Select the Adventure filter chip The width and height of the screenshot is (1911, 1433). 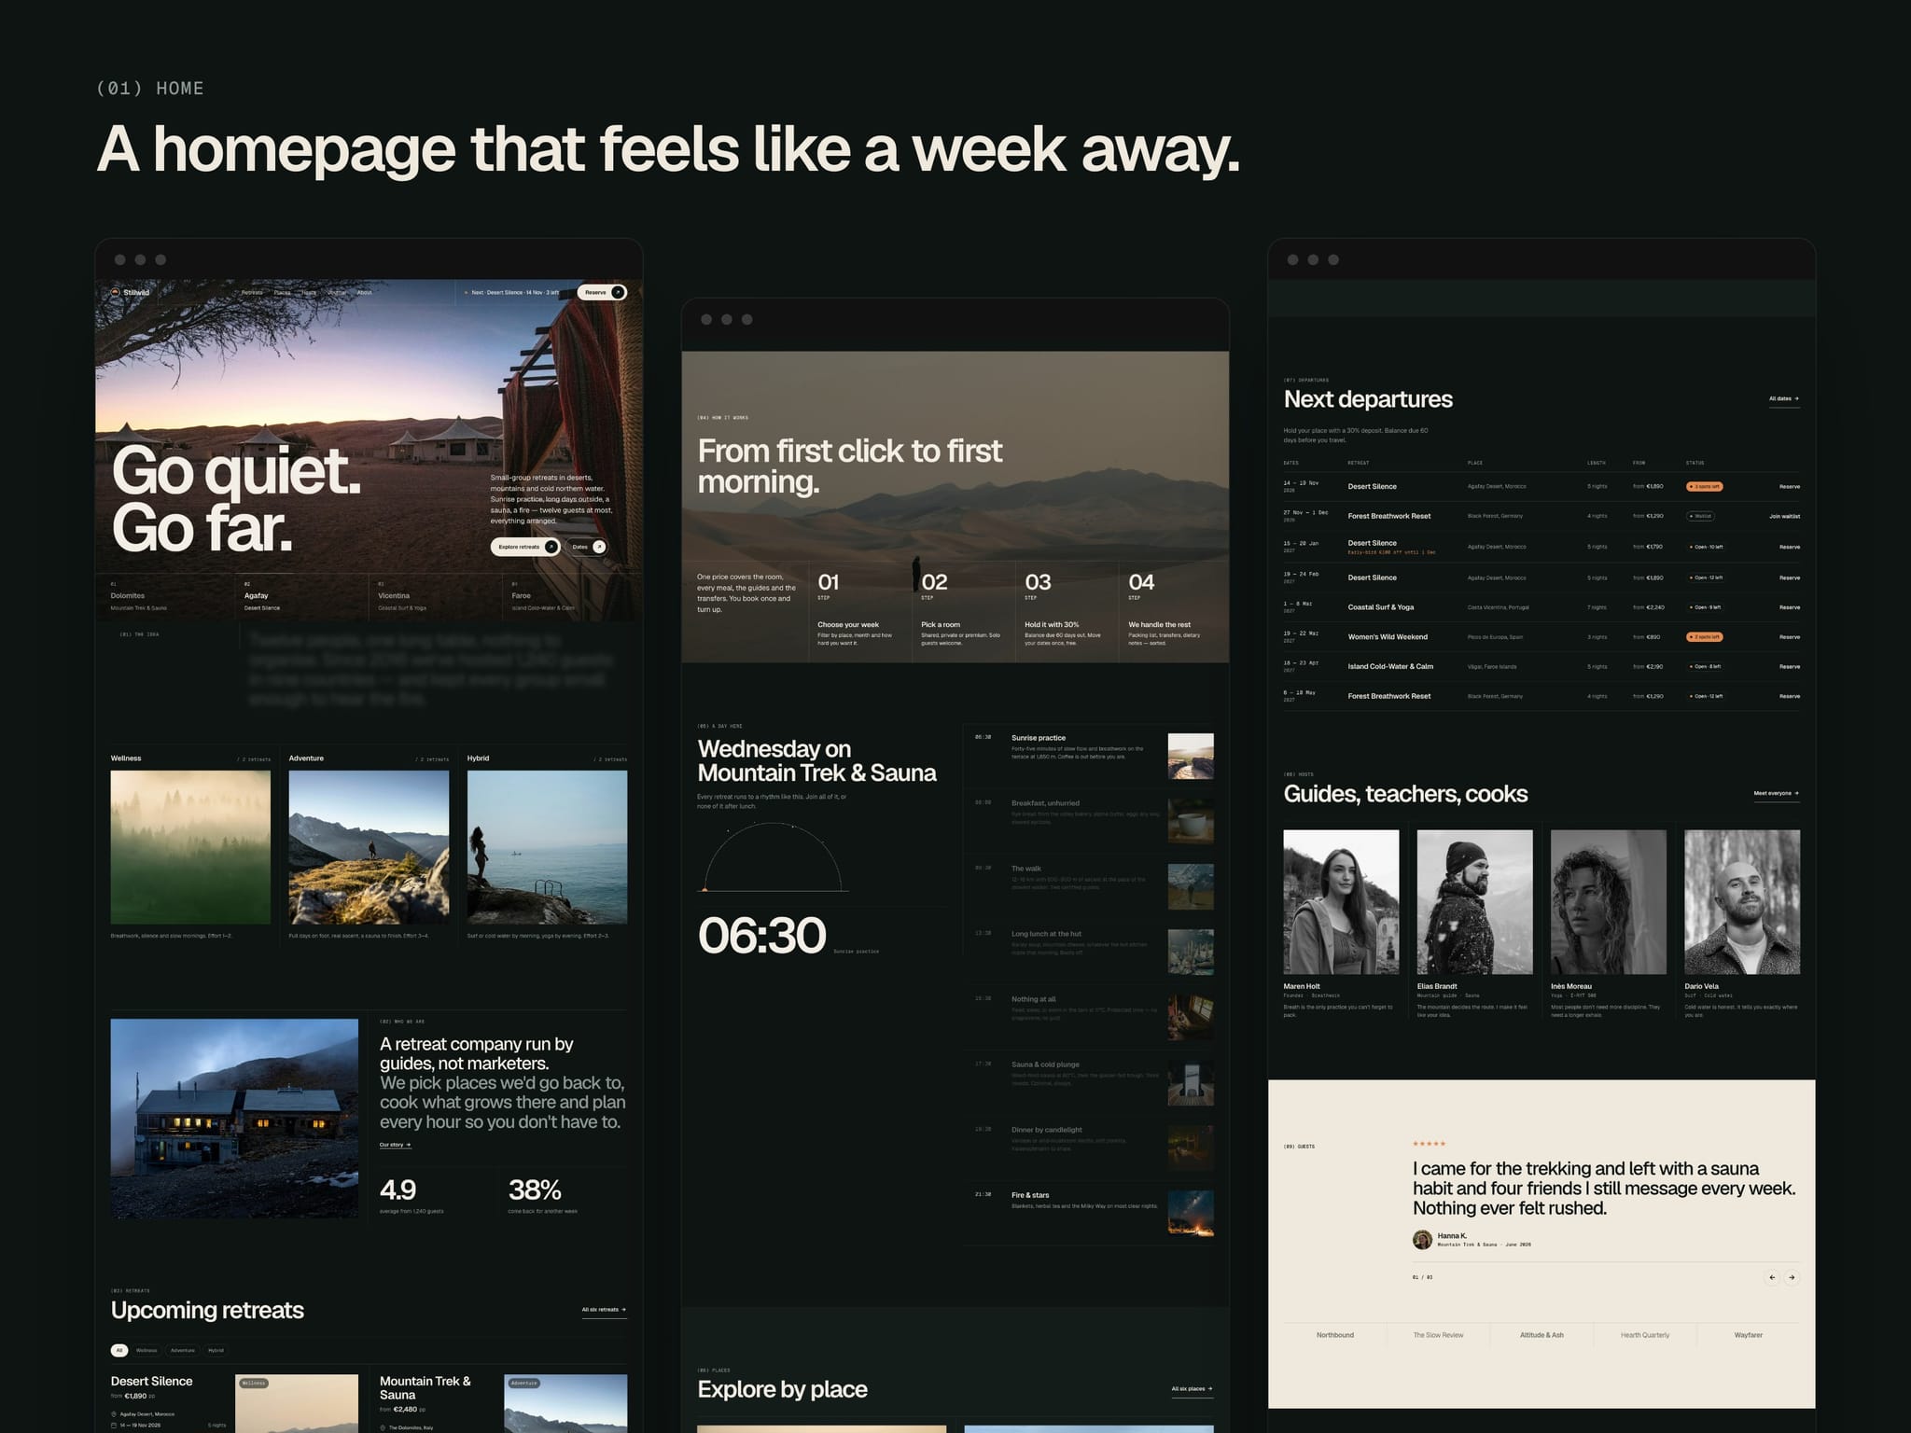point(183,1350)
